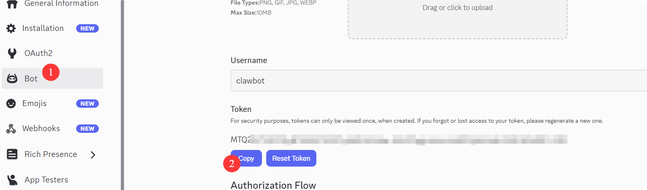Click the wrench icon beside OAuth2
The width and height of the screenshot is (647, 190).
(x=12, y=53)
